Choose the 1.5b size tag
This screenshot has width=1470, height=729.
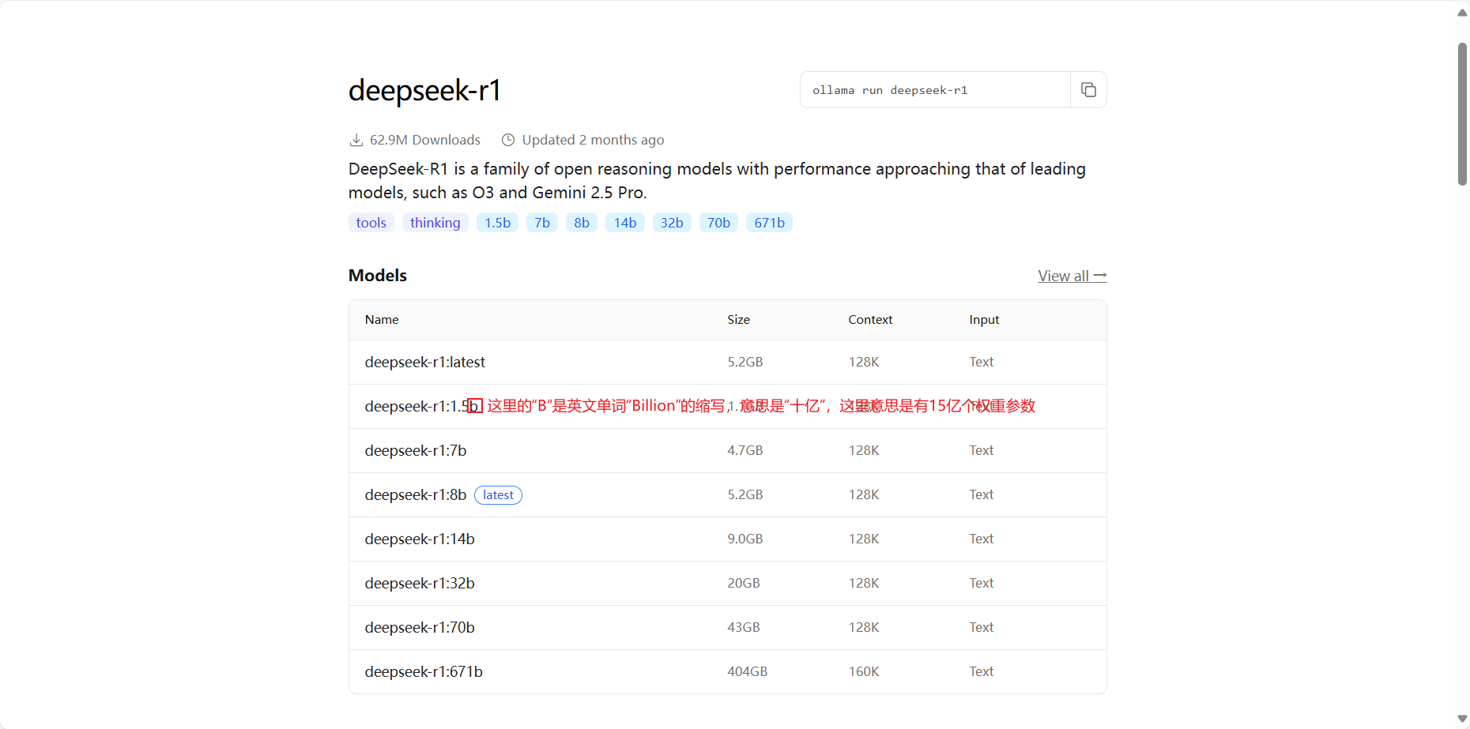coord(498,223)
